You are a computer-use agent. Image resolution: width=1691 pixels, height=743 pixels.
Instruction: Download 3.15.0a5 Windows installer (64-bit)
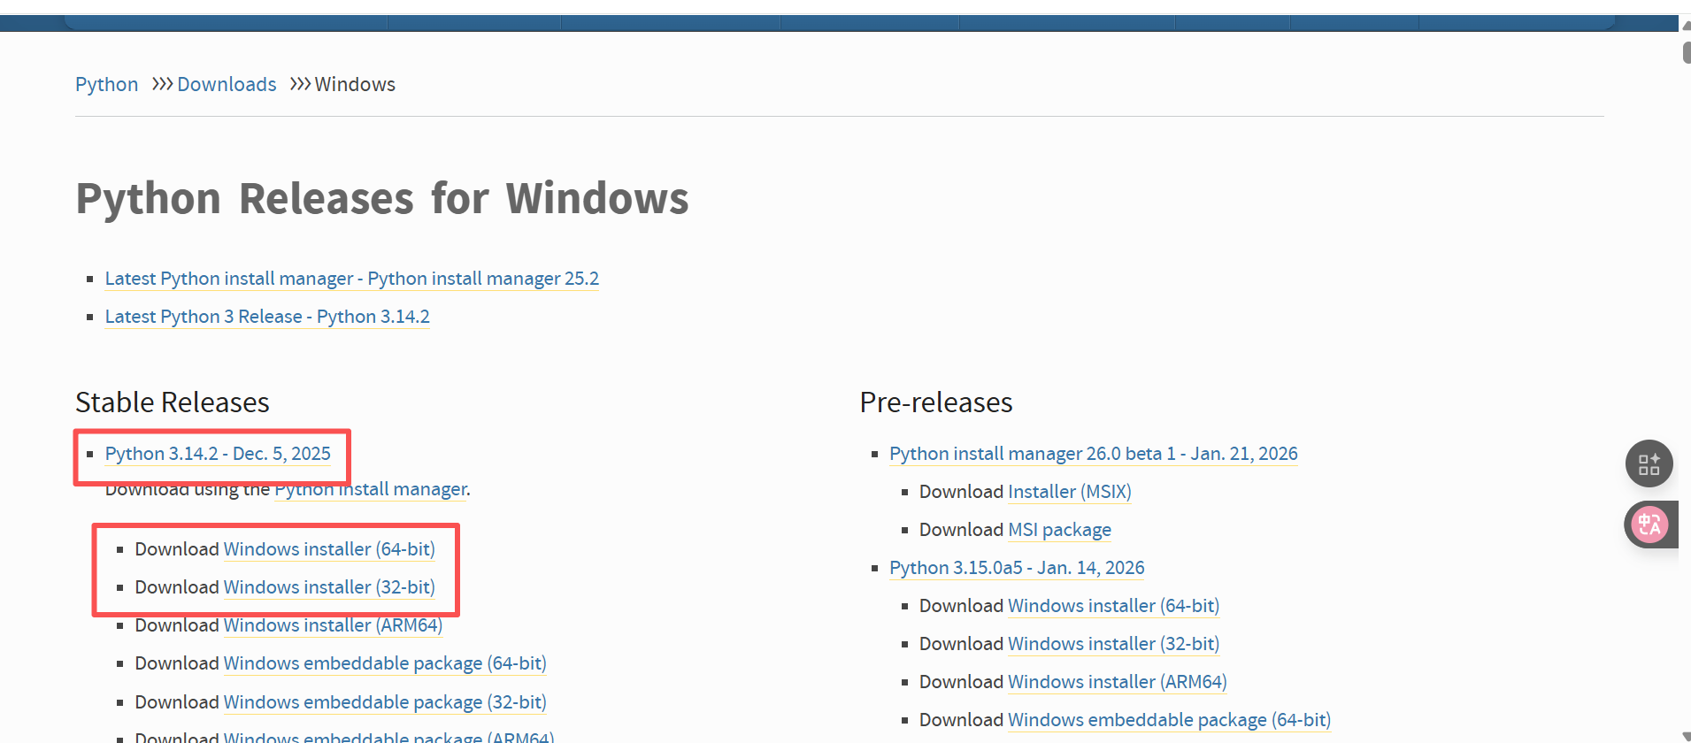point(1113,606)
